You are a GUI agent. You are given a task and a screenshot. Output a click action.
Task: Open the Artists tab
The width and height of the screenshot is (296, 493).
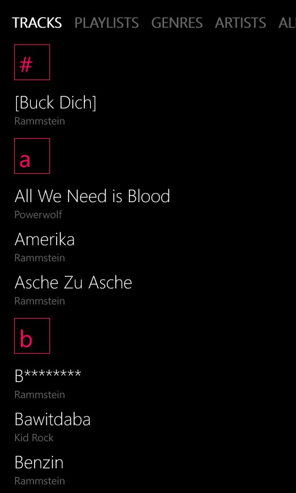(x=240, y=23)
